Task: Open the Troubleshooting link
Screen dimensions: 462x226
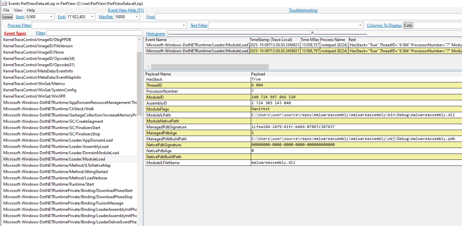Action: click(x=303, y=10)
